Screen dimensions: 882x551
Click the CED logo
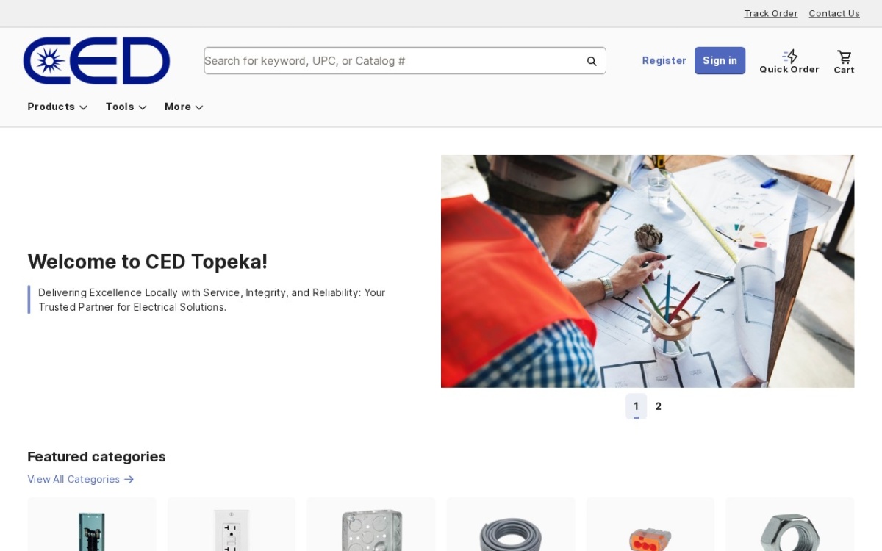point(96,61)
